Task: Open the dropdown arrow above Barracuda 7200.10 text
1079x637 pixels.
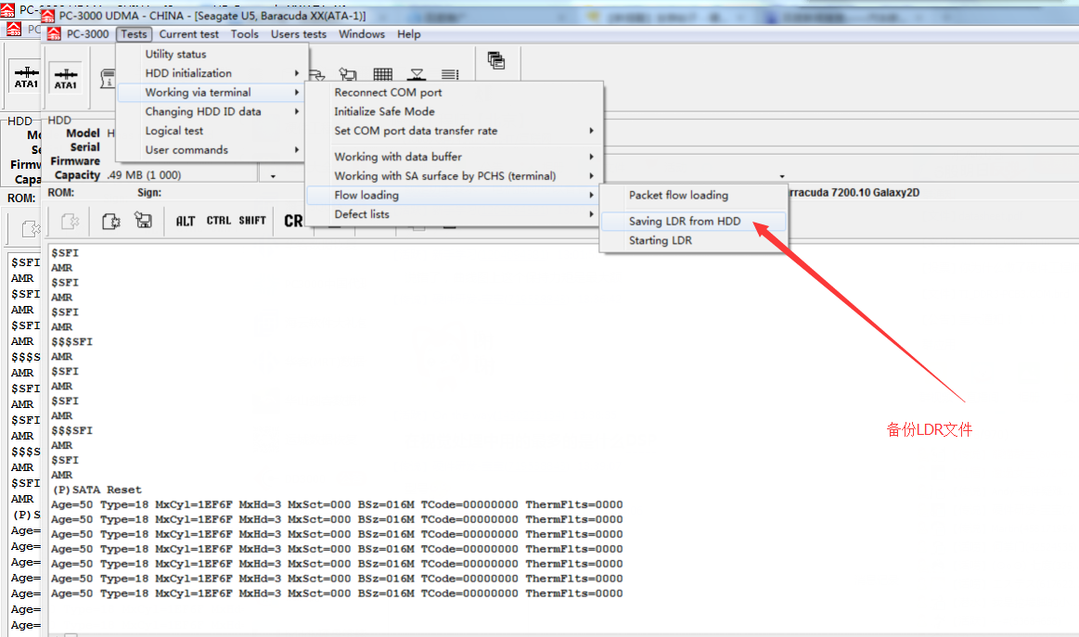Action: (x=782, y=176)
